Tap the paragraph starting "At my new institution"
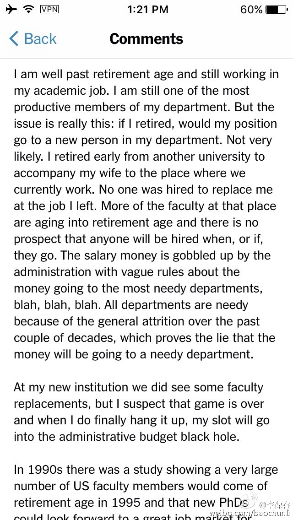293x520 pixels. click(138, 387)
